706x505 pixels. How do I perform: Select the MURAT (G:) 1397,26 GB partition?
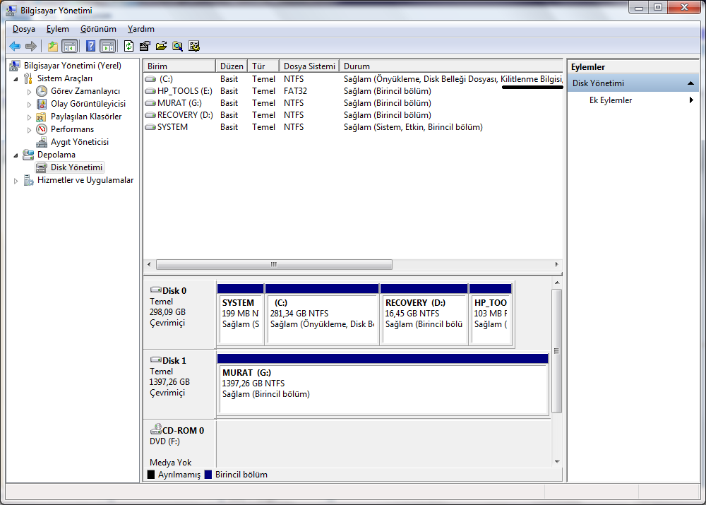(383, 384)
